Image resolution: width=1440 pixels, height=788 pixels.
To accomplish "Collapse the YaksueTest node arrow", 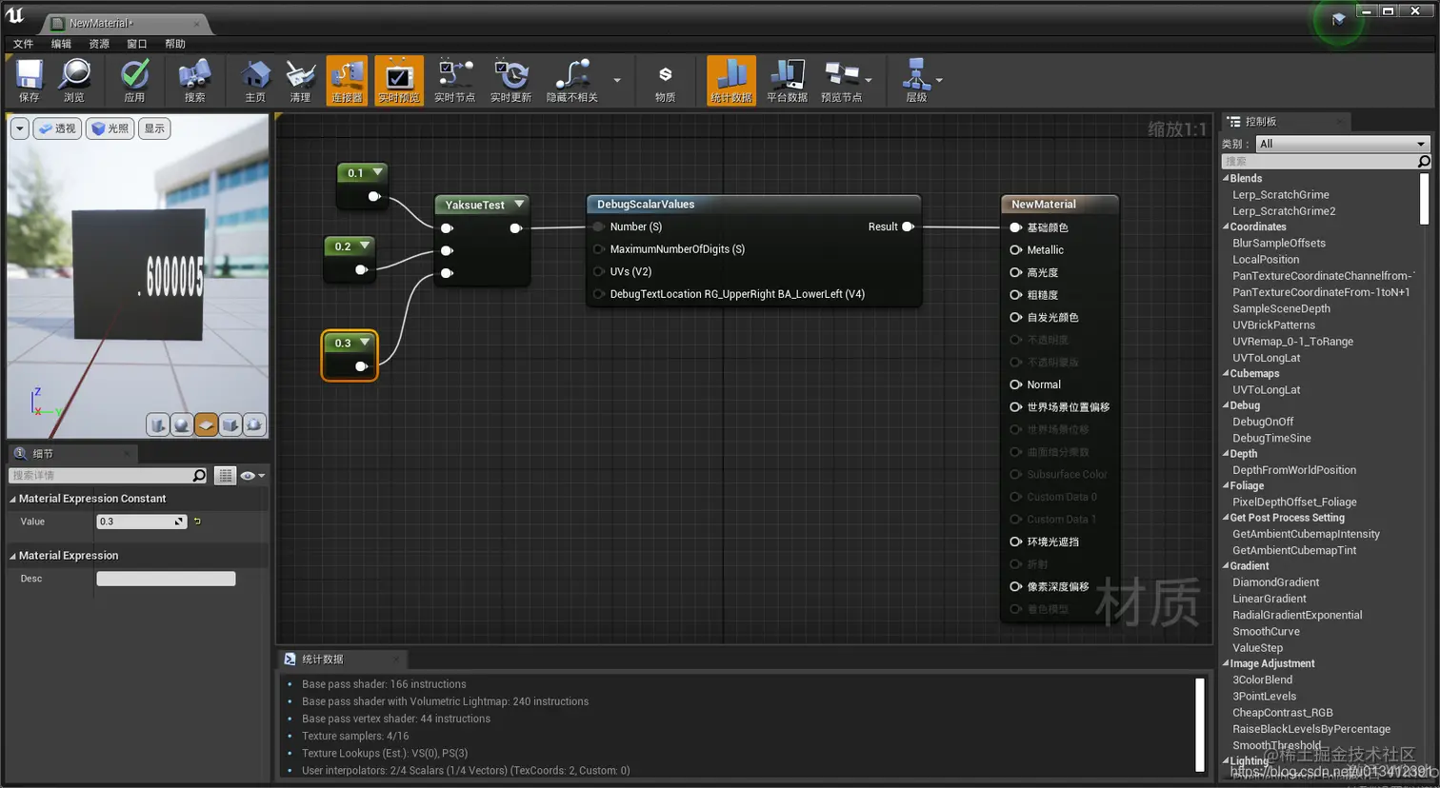I will click(519, 204).
